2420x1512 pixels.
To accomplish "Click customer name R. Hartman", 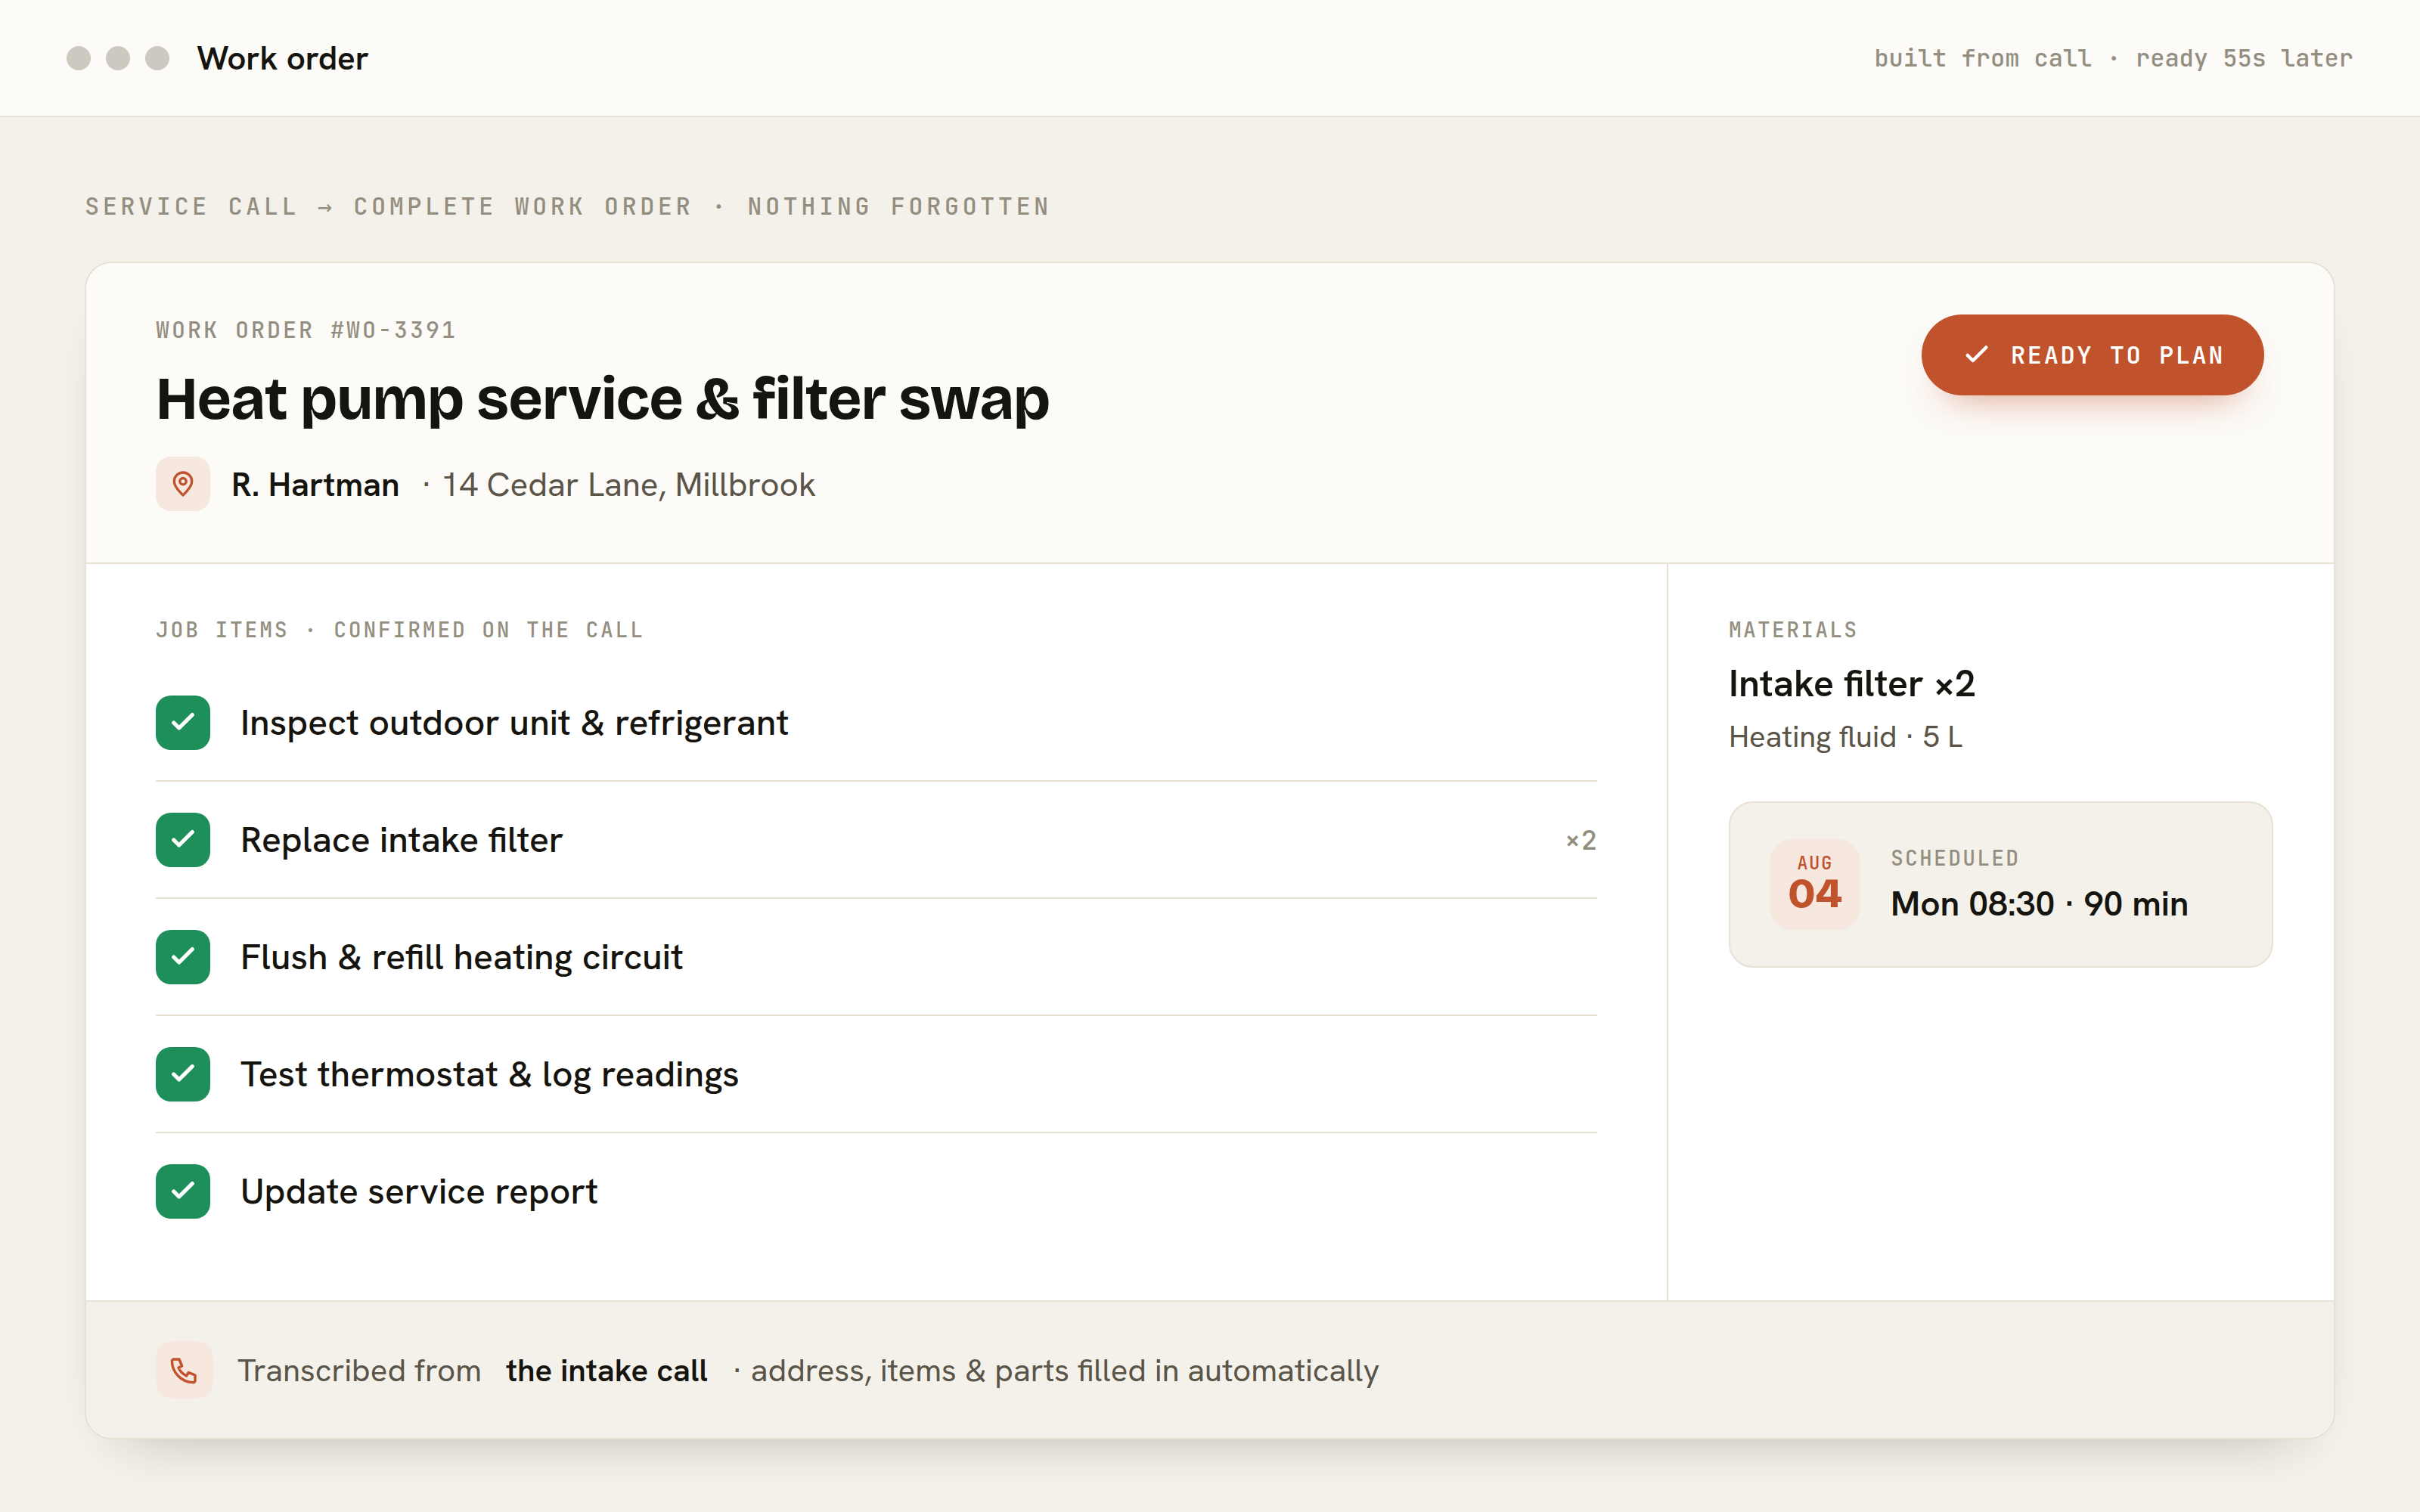I will pos(315,485).
